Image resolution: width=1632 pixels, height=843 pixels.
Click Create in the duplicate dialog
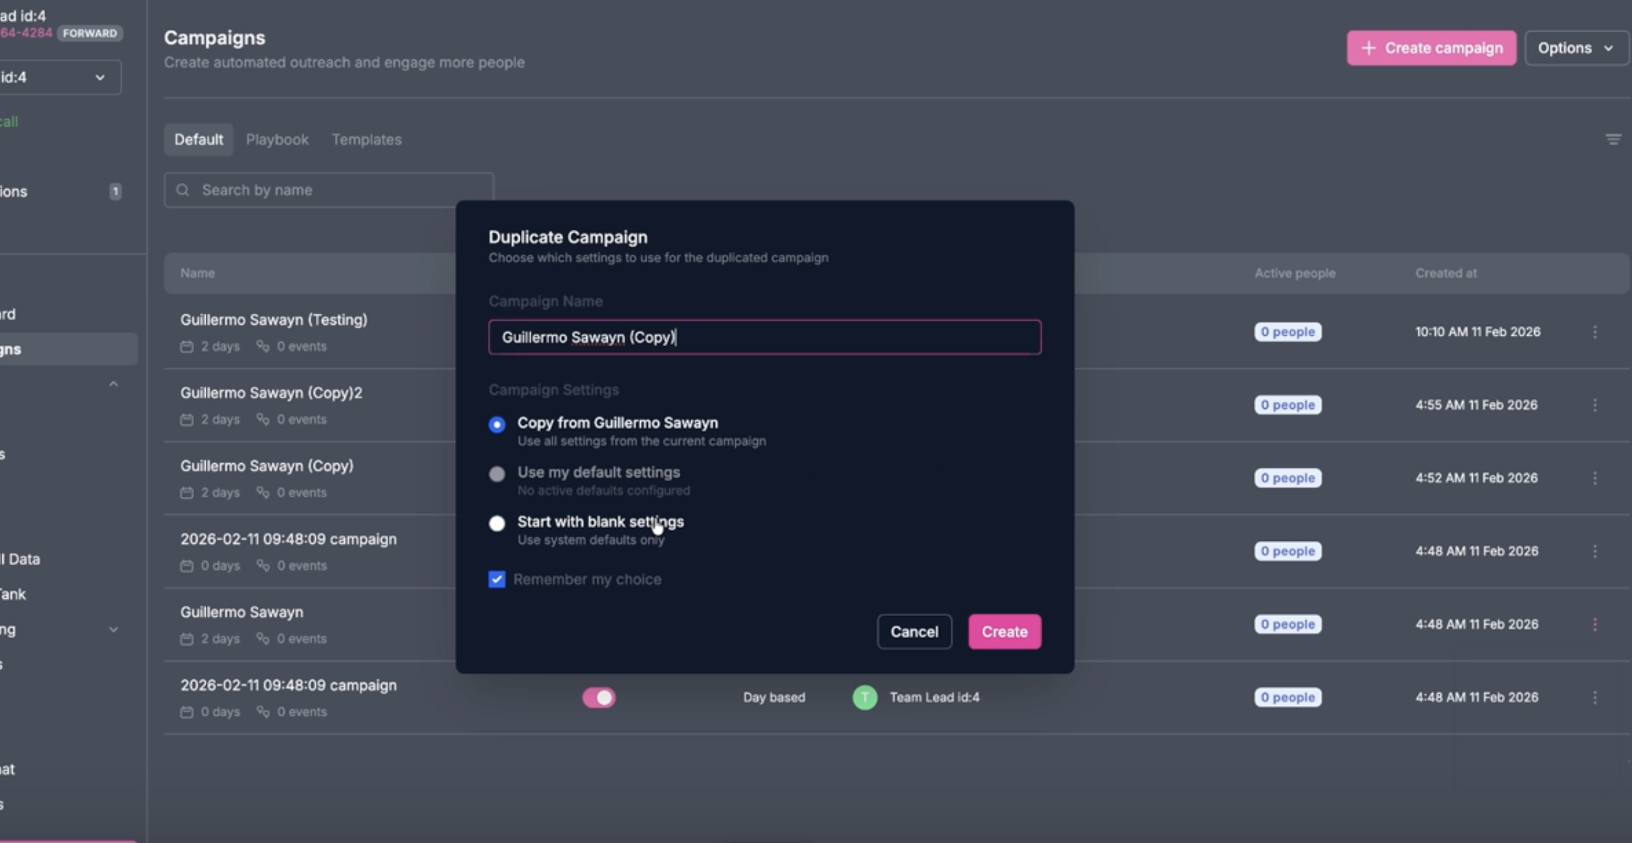click(x=1004, y=631)
